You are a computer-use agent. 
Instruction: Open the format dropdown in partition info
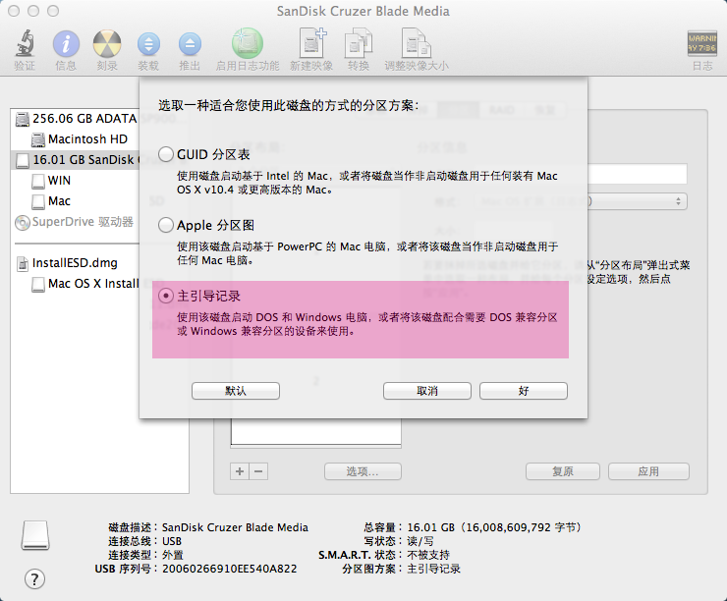point(638,201)
